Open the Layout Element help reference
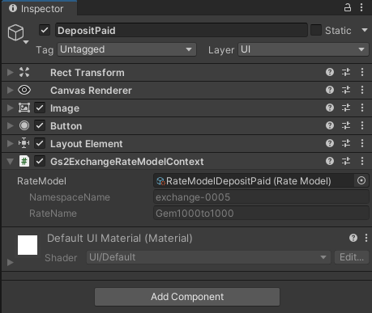 330,143
